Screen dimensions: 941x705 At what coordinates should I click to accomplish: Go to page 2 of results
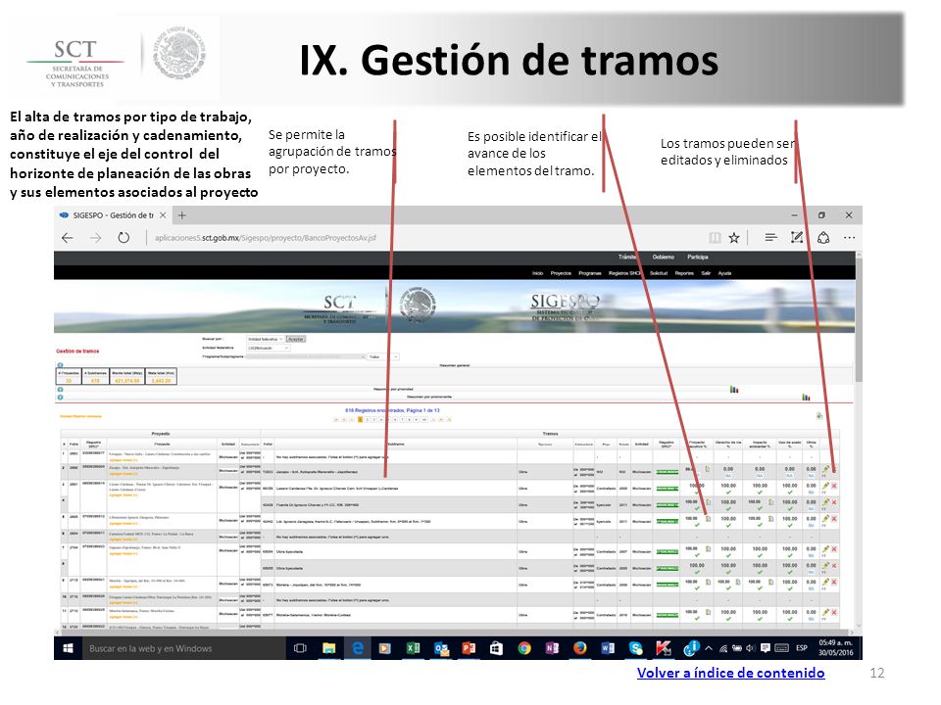[x=368, y=420]
